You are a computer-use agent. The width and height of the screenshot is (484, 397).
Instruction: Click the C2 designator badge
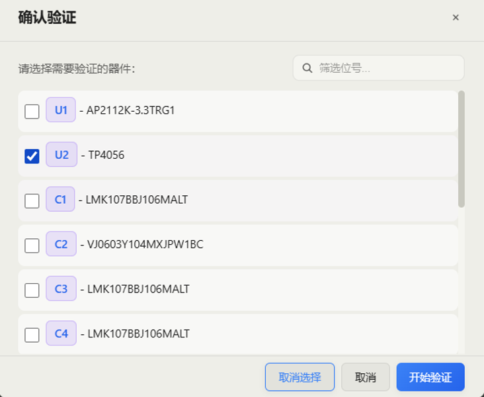(x=61, y=243)
